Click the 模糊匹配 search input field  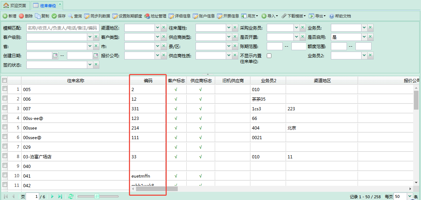point(63,28)
